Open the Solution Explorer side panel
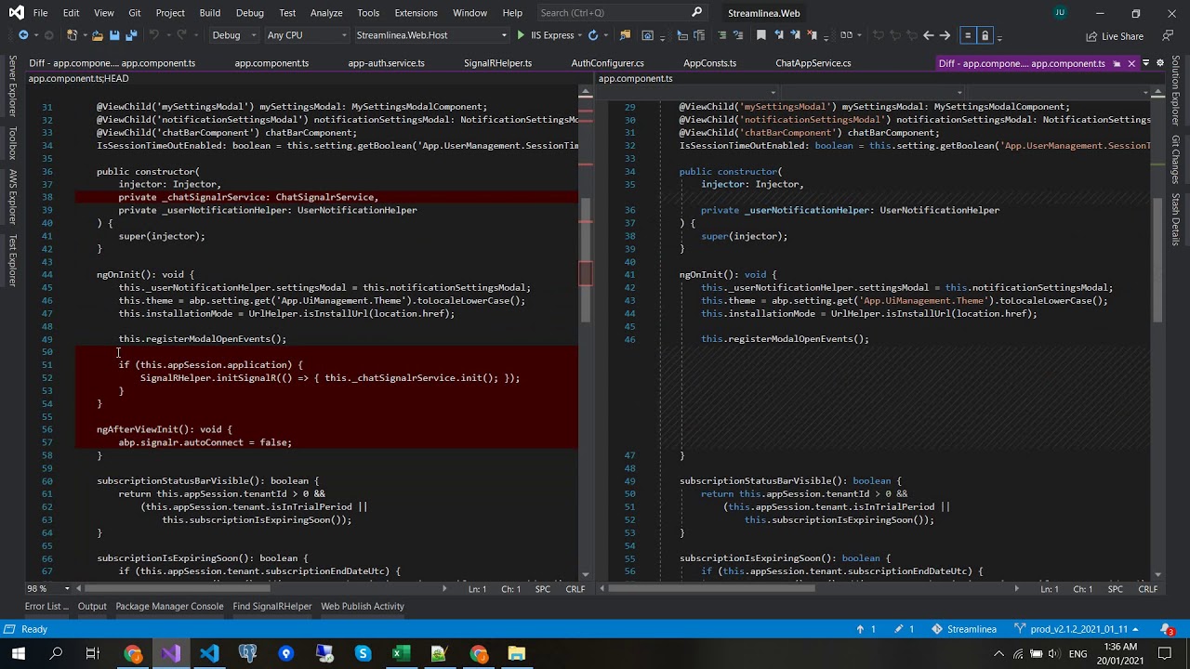Viewport: 1190px width, 669px height. click(x=1175, y=89)
